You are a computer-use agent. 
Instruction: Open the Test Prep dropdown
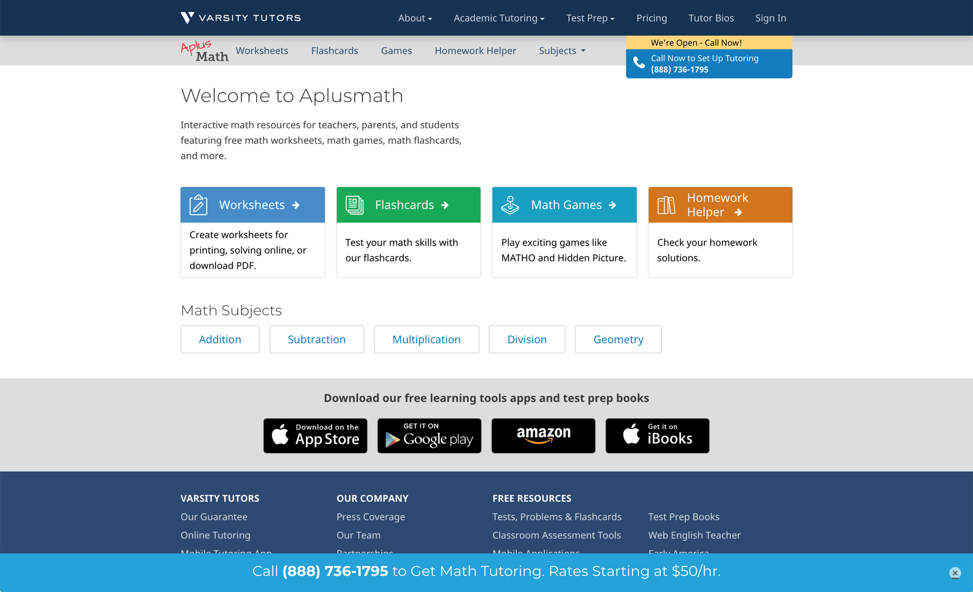tap(590, 18)
